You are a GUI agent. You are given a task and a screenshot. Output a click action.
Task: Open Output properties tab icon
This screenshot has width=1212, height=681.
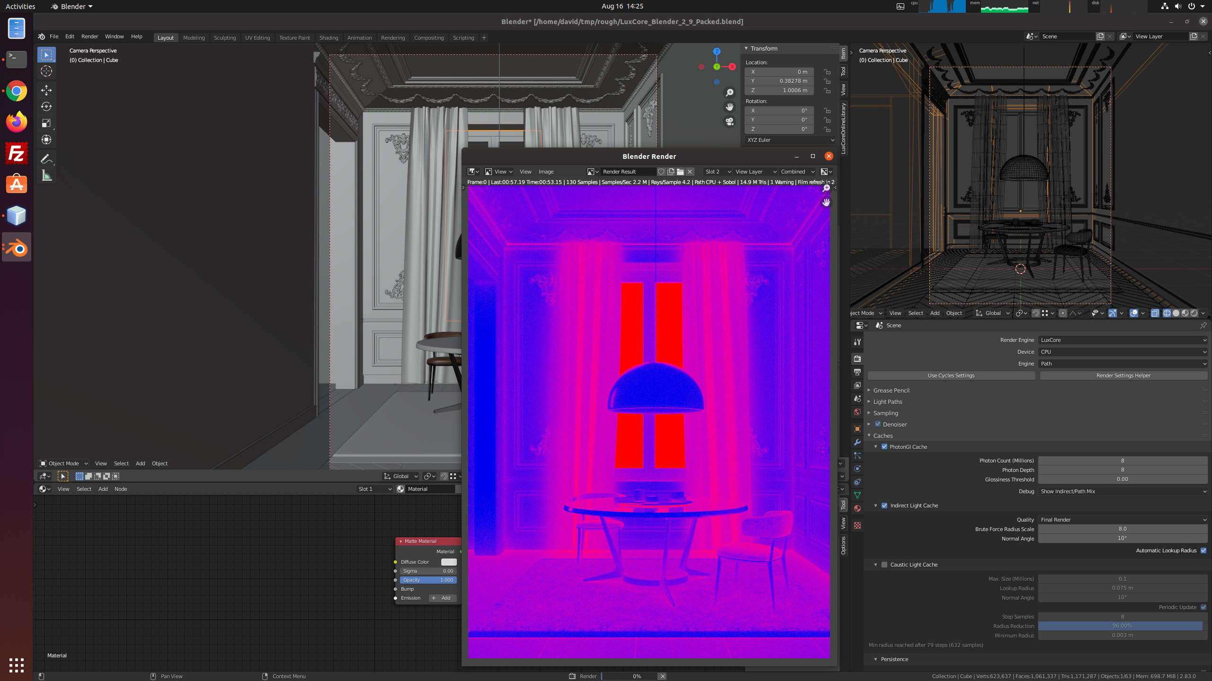tap(857, 372)
